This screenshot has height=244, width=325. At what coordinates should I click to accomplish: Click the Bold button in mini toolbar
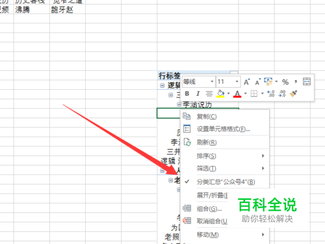[x=187, y=94]
